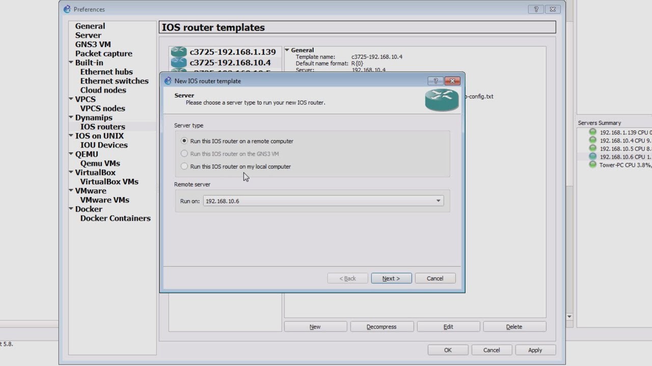
Task: Close the New IOS router template wizard
Action: pos(452,81)
